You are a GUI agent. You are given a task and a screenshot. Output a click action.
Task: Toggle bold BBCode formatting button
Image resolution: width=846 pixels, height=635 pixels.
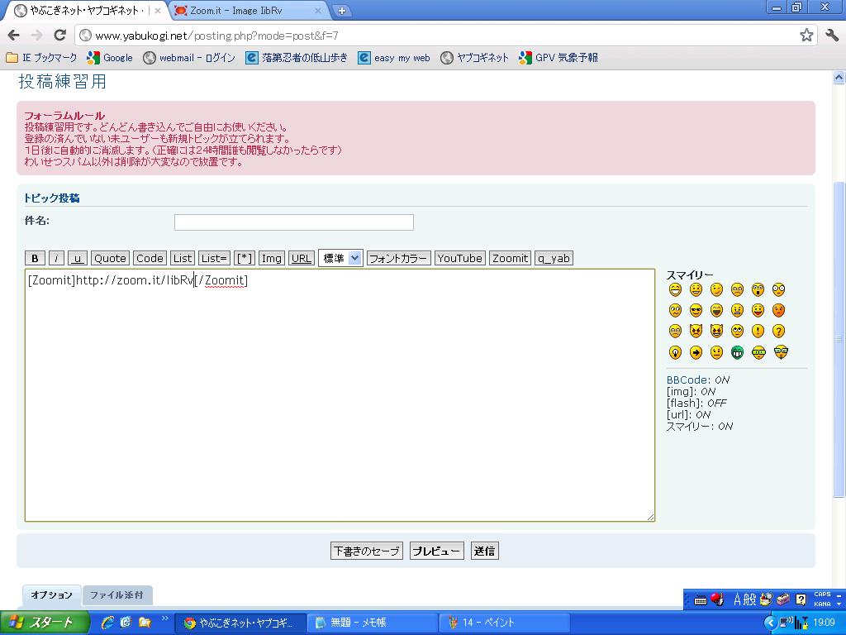pos(35,258)
